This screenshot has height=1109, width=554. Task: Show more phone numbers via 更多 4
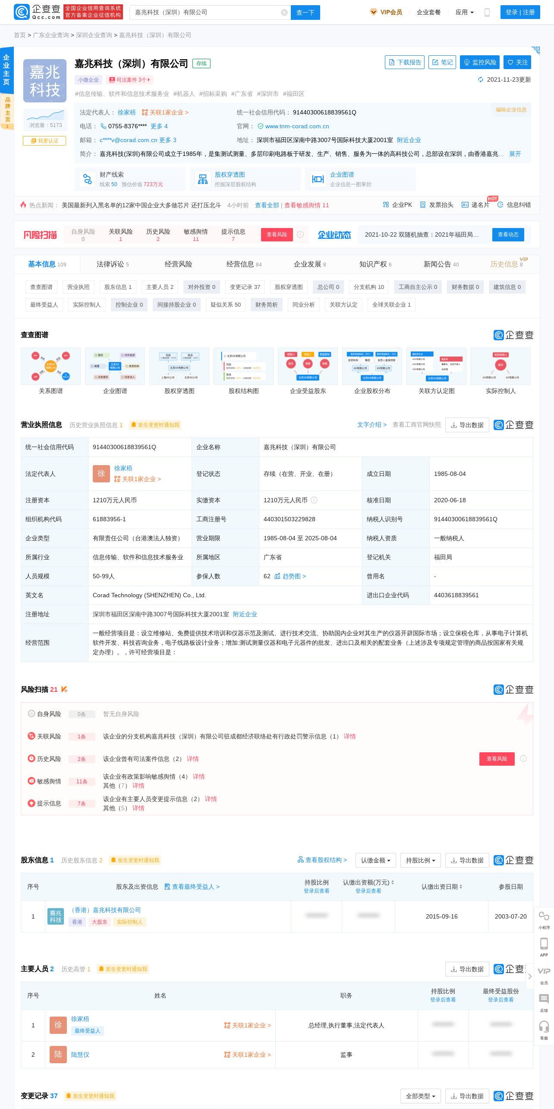click(x=159, y=126)
